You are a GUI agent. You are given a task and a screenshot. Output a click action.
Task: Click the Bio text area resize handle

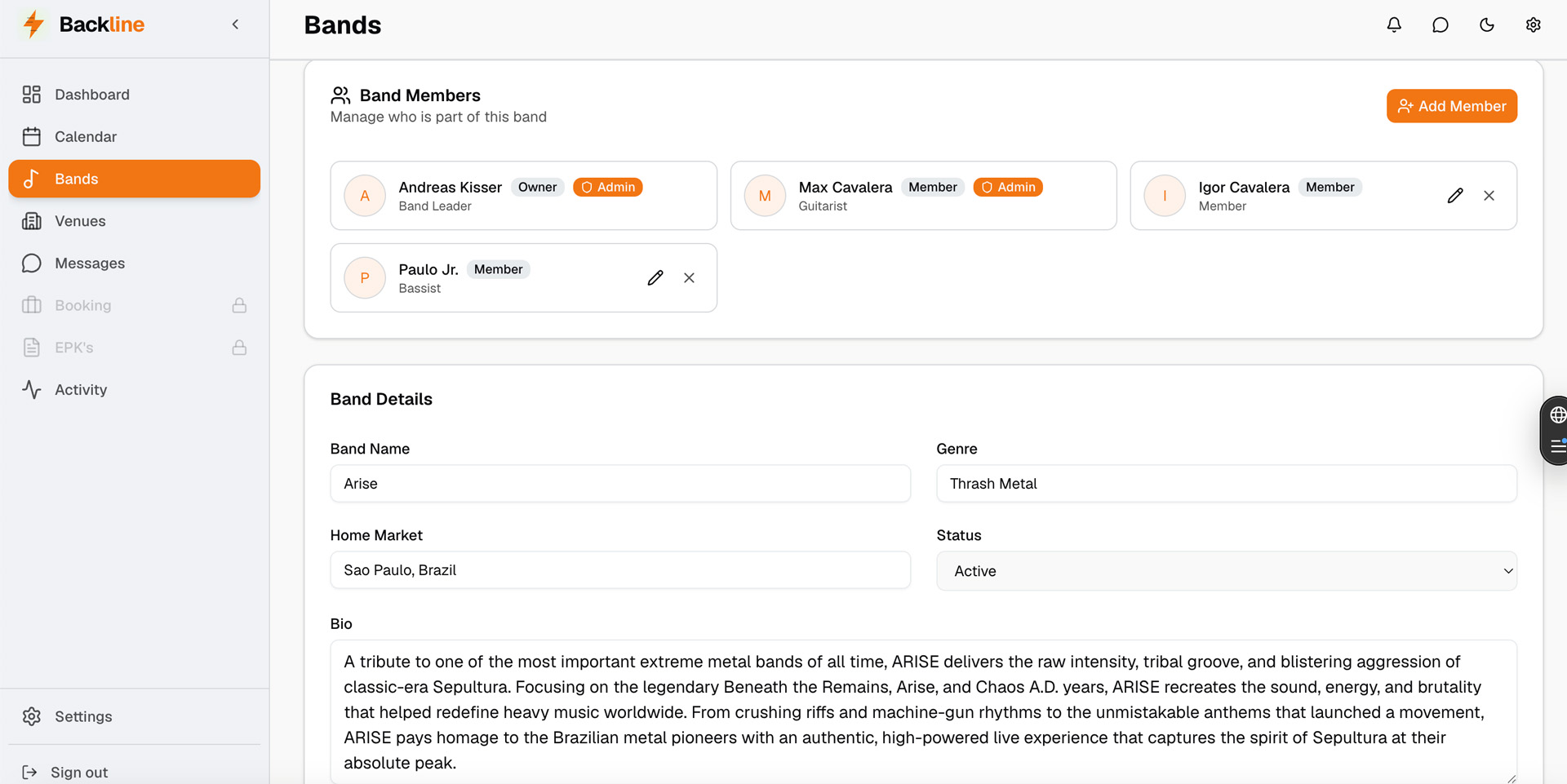coord(1511,778)
